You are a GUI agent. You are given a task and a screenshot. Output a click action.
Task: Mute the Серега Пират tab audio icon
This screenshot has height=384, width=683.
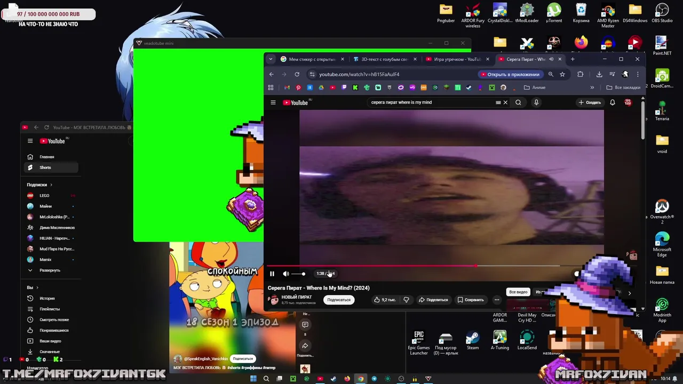(x=551, y=59)
